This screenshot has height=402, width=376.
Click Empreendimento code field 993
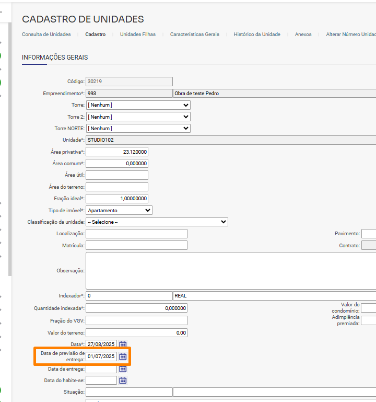click(x=129, y=94)
